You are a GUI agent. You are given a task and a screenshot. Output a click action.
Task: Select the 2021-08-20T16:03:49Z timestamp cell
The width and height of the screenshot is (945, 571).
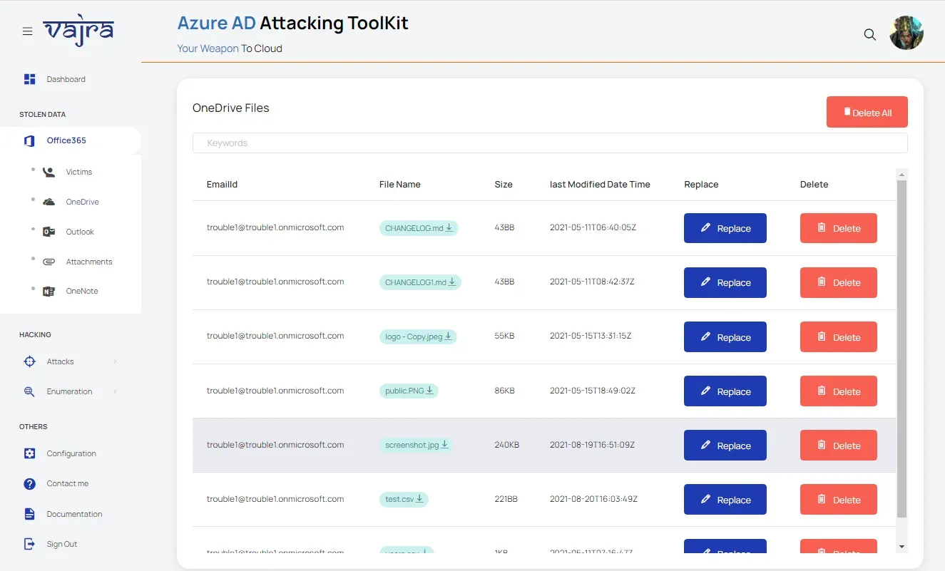(593, 499)
